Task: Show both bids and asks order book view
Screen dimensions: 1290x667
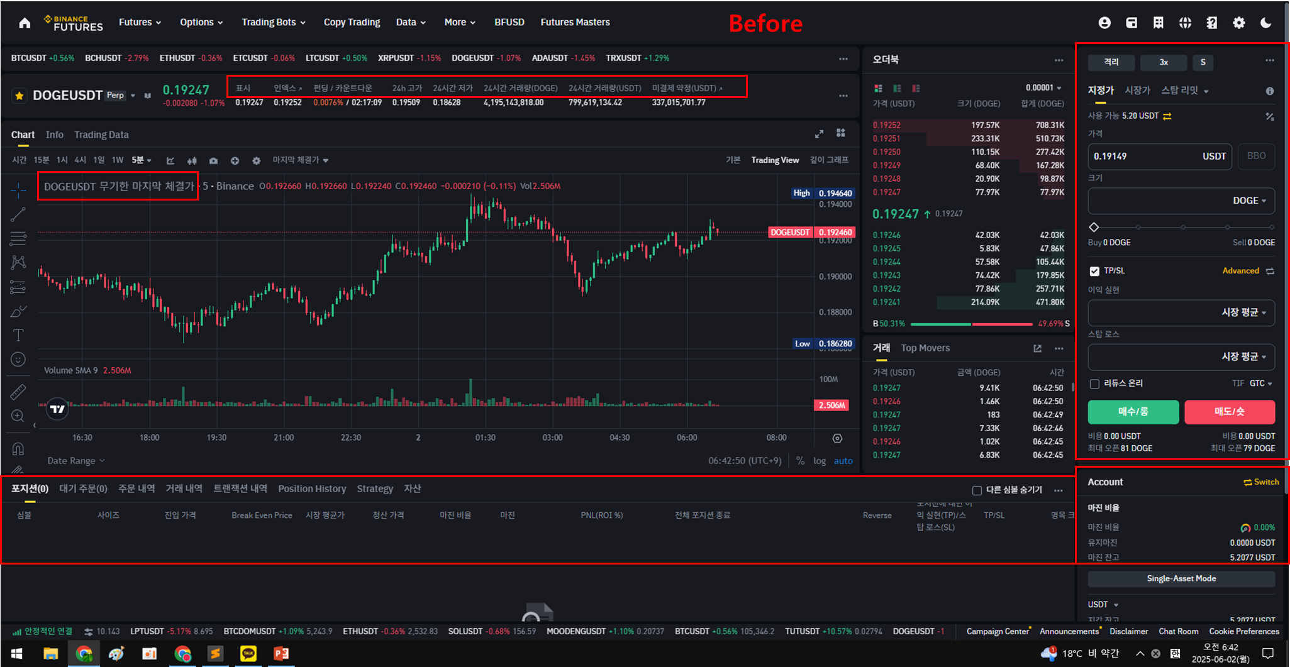Action: (879, 88)
